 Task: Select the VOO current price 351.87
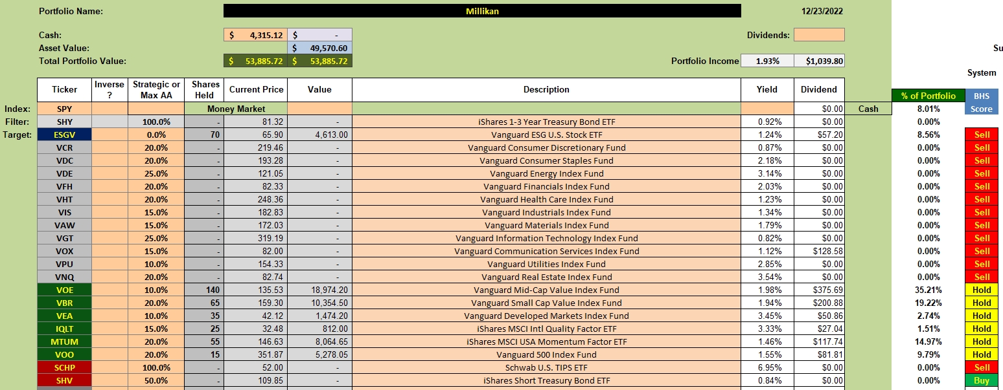255,354
